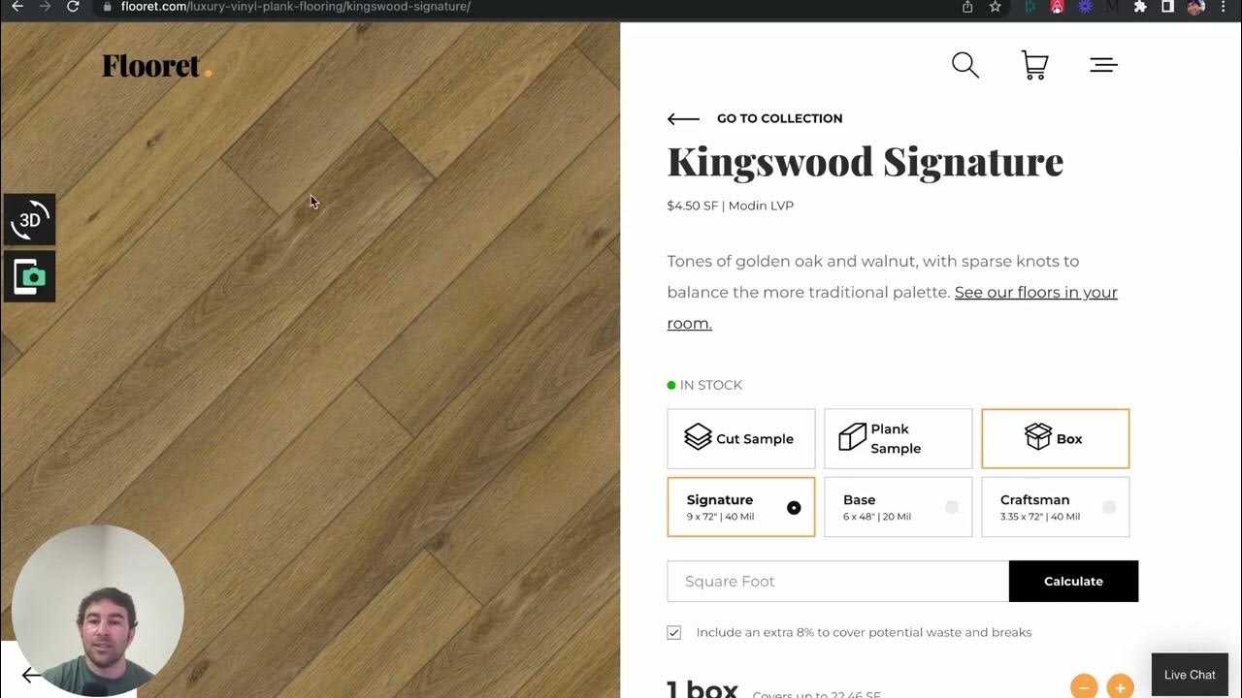1242x698 pixels.
Task: Click GO TO COLLECTION link
Action: pyautogui.click(x=779, y=118)
